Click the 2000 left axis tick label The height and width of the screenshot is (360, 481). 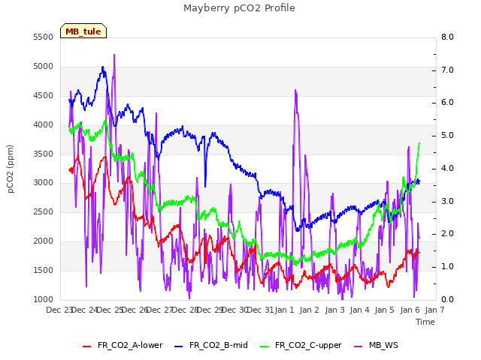(44, 241)
